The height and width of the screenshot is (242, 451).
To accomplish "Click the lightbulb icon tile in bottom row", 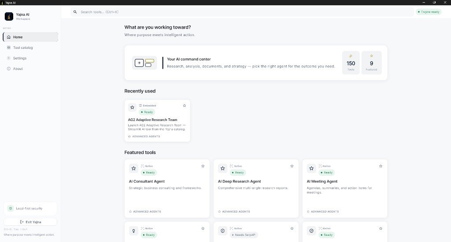I will [134, 231].
